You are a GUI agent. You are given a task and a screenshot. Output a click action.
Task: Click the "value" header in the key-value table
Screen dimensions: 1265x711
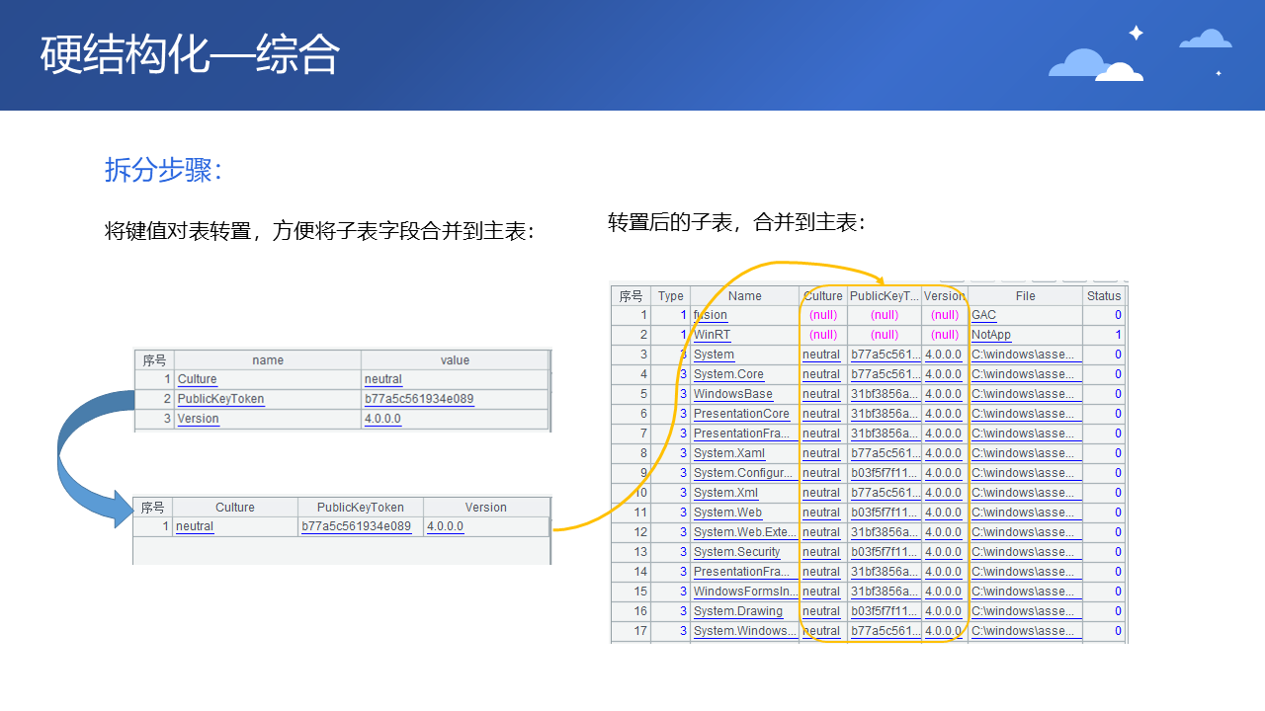pos(455,360)
